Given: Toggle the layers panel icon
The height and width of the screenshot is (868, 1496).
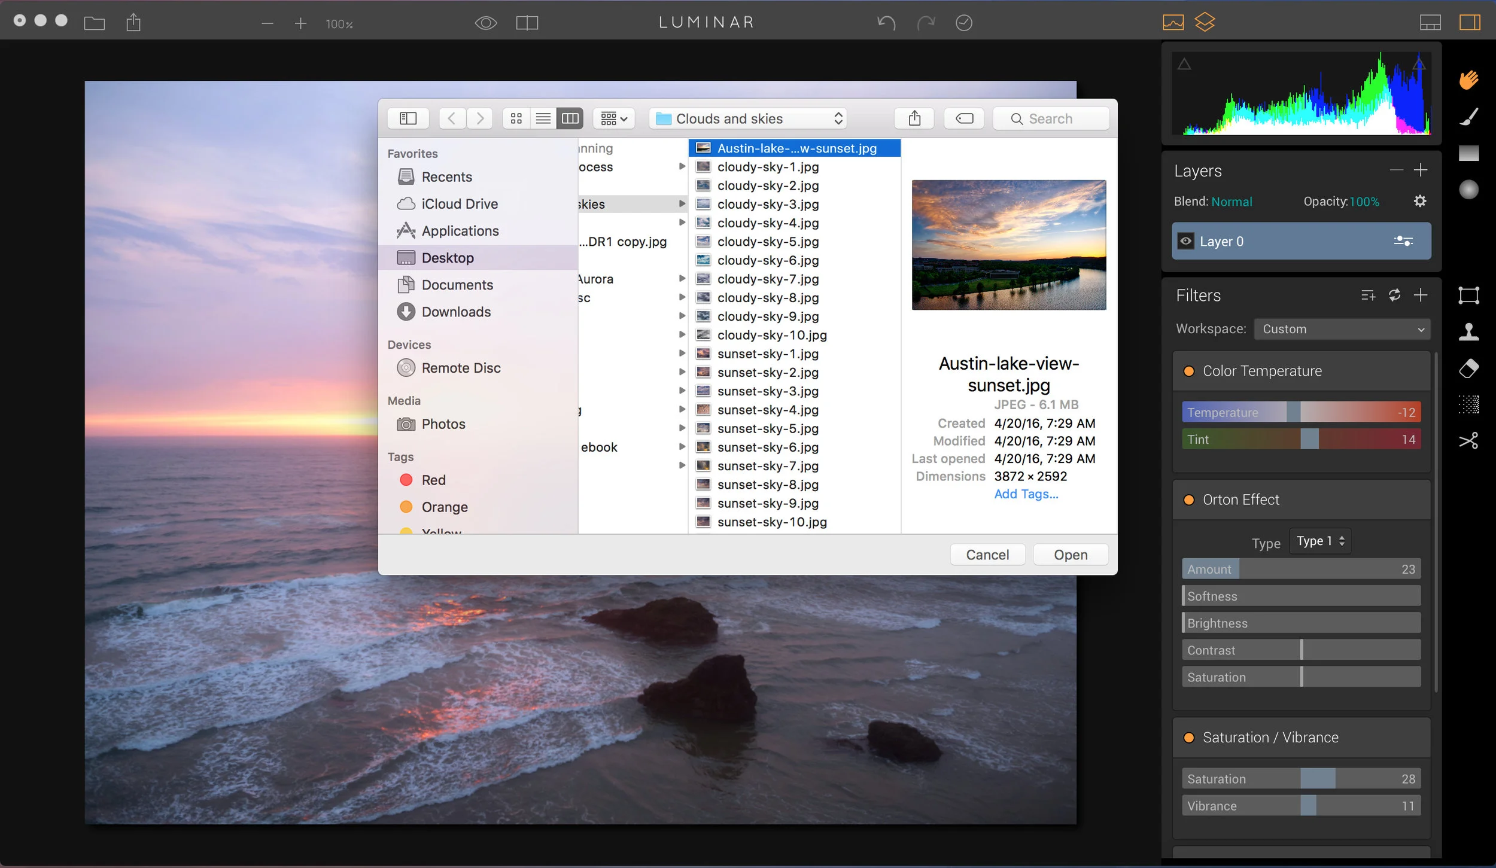Looking at the screenshot, I should coord(1205,22).
